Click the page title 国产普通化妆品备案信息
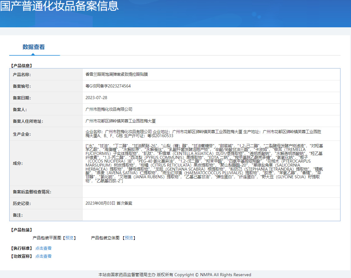 pyautogui.click(x=59, y=6)
